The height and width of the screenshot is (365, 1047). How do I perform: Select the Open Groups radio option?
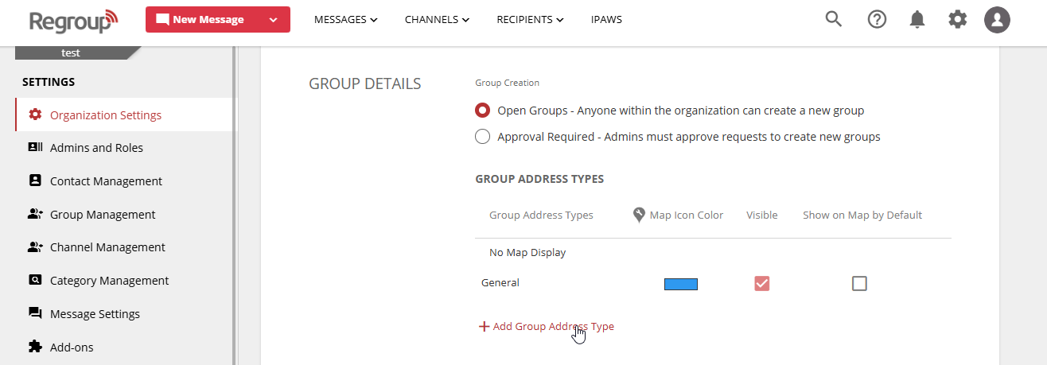pos(482,111)
